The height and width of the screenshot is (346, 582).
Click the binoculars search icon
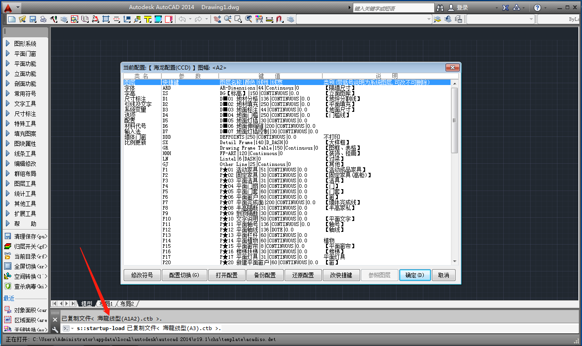(440, 8)
